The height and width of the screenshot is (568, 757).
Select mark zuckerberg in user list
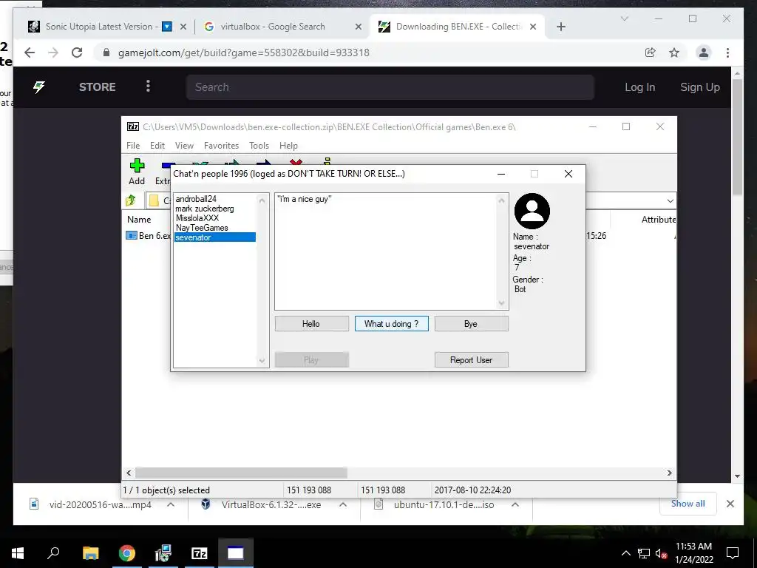[215, 208]
